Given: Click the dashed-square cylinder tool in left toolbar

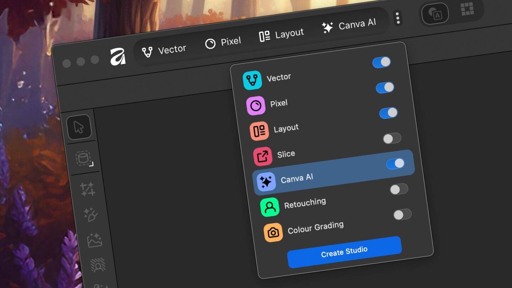Looking at the screenshot, I should pyautogui.click(x=84, y=158).
